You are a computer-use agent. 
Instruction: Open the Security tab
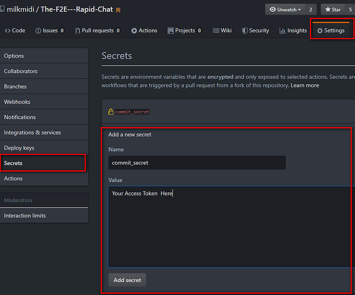pos(256,30)
